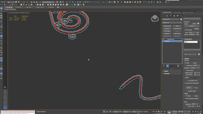
Task: Click the large plus Set Key button
Action: pyautogui.click(x=169, y=112)
